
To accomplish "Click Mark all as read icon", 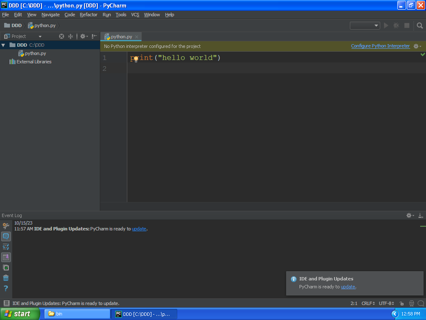I will click(x=6, y=268).
